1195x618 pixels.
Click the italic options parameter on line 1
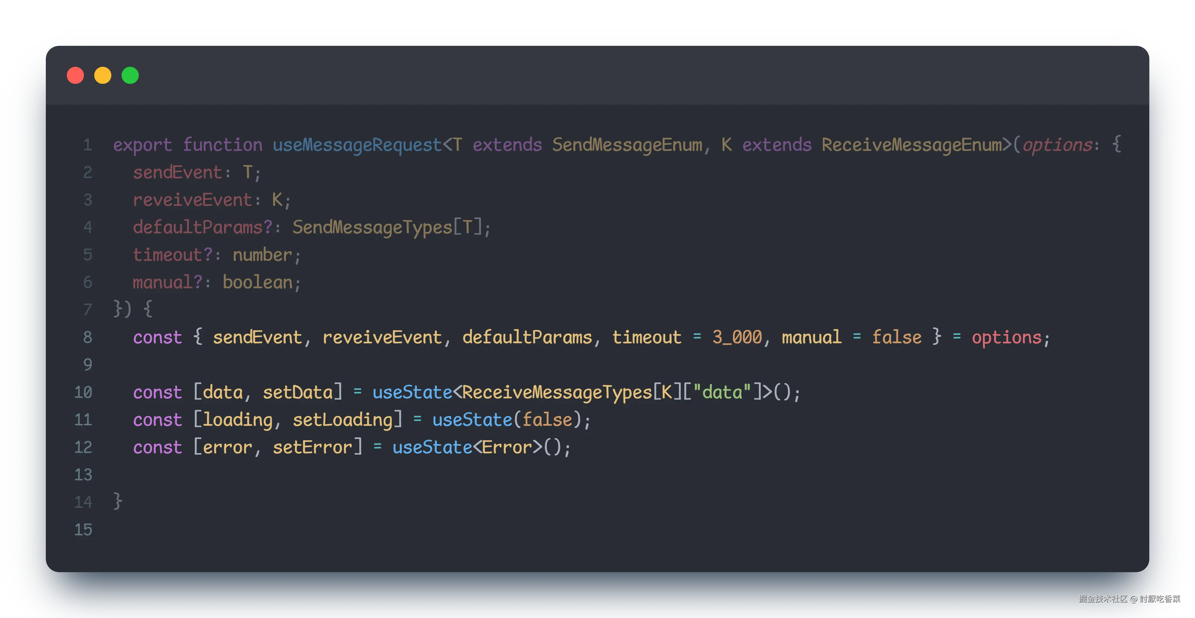pyautogui.click(x=1057, y=145)
